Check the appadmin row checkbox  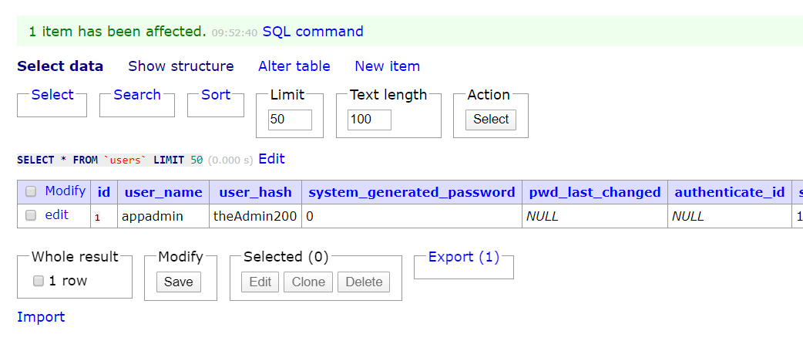31,215
